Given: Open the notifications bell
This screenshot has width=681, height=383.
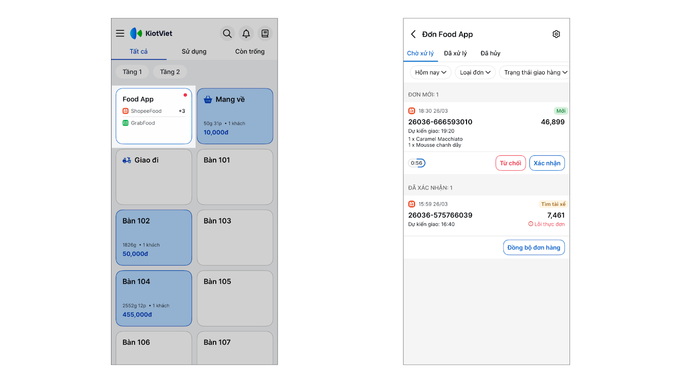Looking at the screenshot, I should click(x=246, y=33).
